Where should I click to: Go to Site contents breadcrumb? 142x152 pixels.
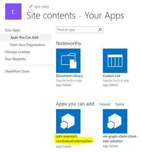(51, 15)
